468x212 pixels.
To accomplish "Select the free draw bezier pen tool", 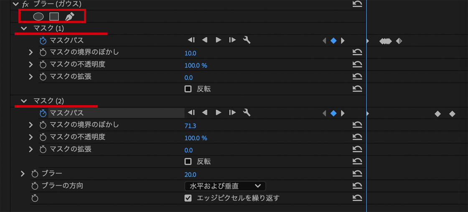I will tap(70, 17).
